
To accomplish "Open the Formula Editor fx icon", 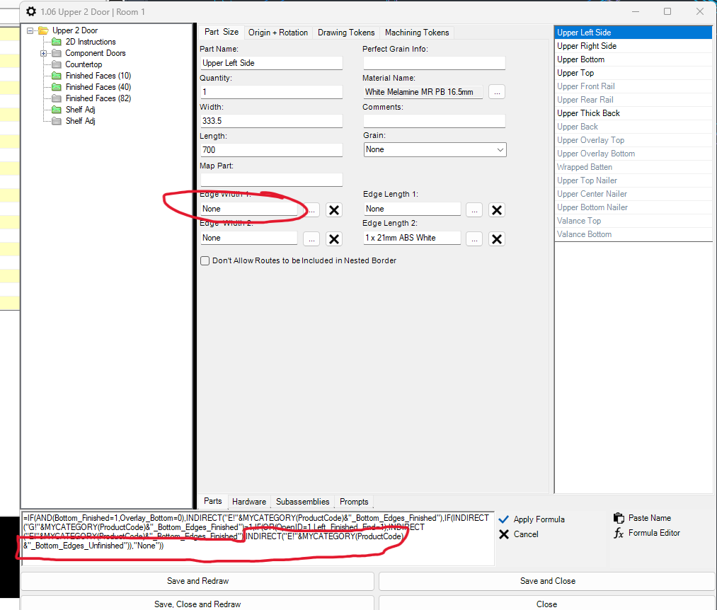I will [619, 533].
